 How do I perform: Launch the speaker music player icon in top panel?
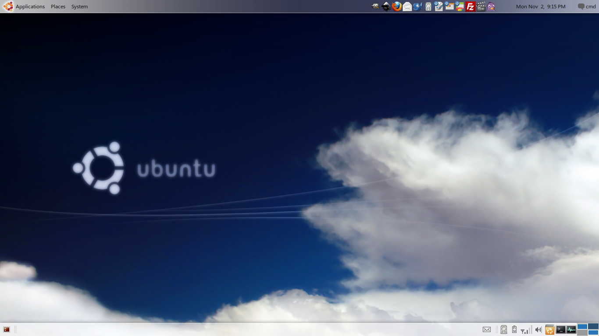pyautogui.click(x=428, y=7)
